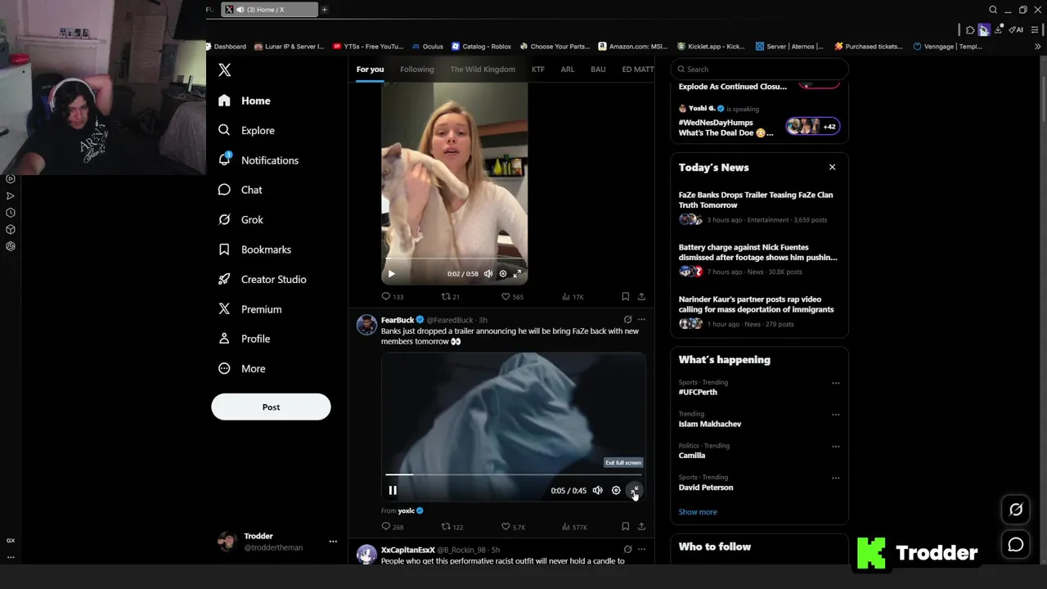Open Profile from the sidebar
The width and height of the screenshot is (1047, 589).
point(244,339)
